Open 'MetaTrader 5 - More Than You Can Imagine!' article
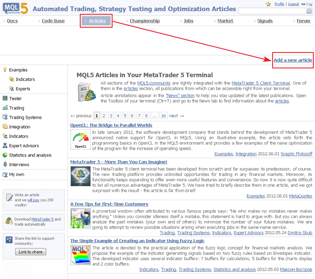This screenshot has width=315, height=279. [118, 162]
